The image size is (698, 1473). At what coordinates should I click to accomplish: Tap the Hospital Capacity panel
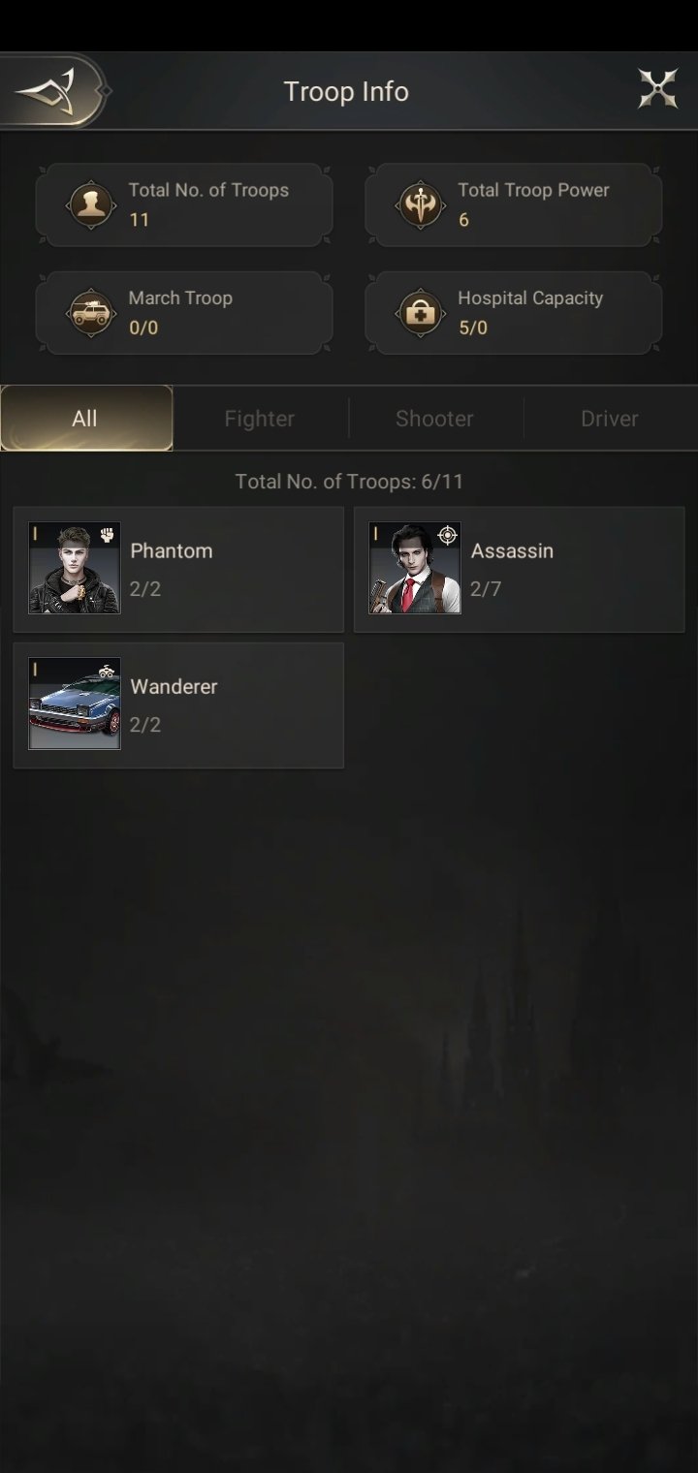pos(514,313)
